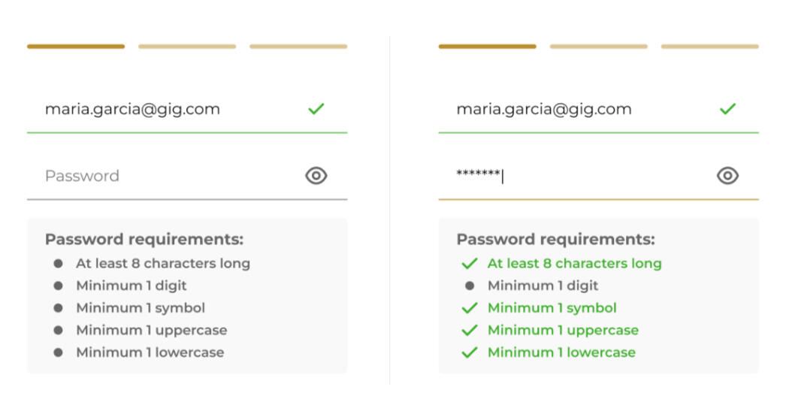
Task: Click checkmark next to green lowercase requirement
Action: [x=470, y=352]
